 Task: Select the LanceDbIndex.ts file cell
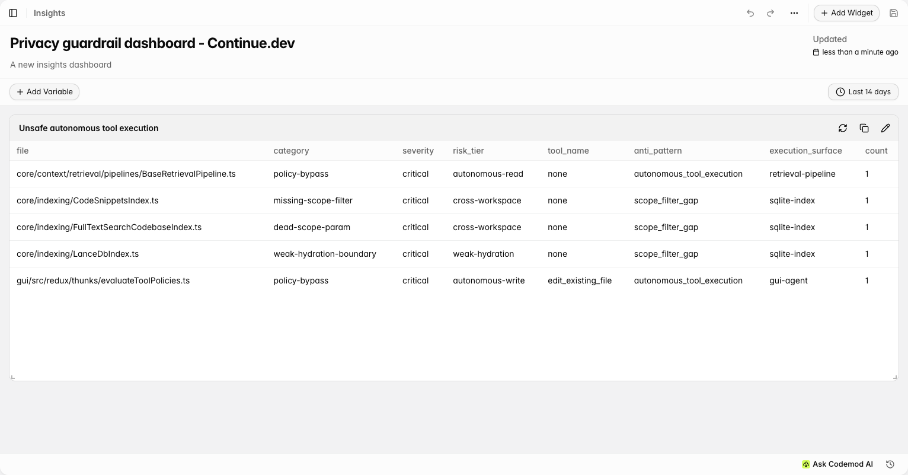pyautogui.click(x=78, y=254)
